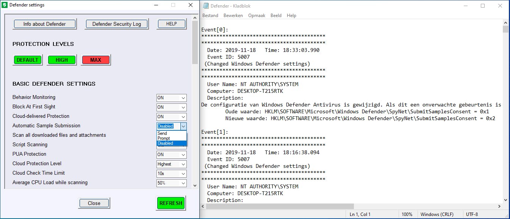Click the 'Nieuwe waarde' registry line
The width and height of the screenshot is (510, 219).
(x=360, y=118)
